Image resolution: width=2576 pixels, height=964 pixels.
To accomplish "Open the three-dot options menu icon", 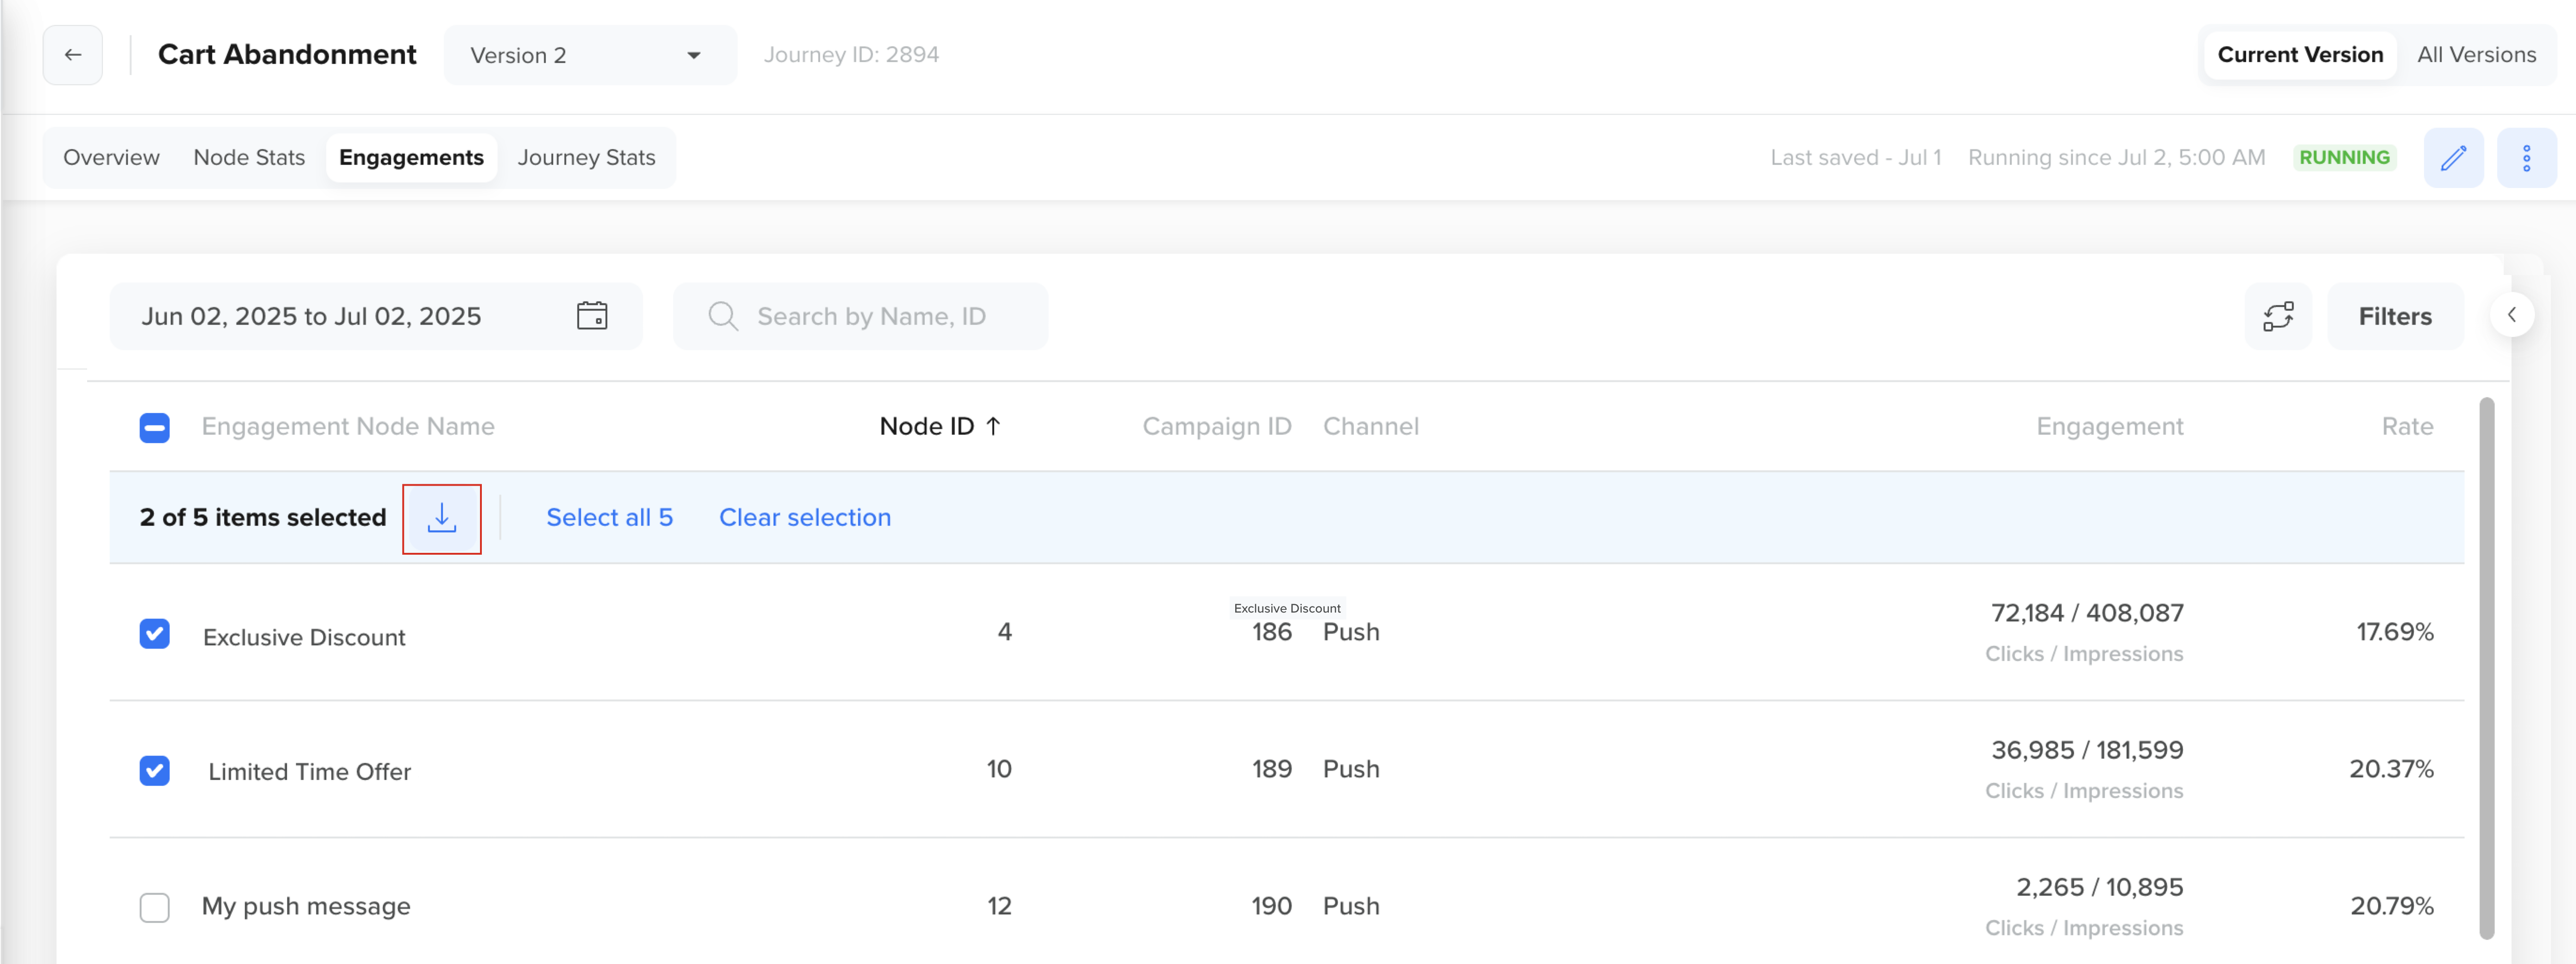I will (2528, 157).
